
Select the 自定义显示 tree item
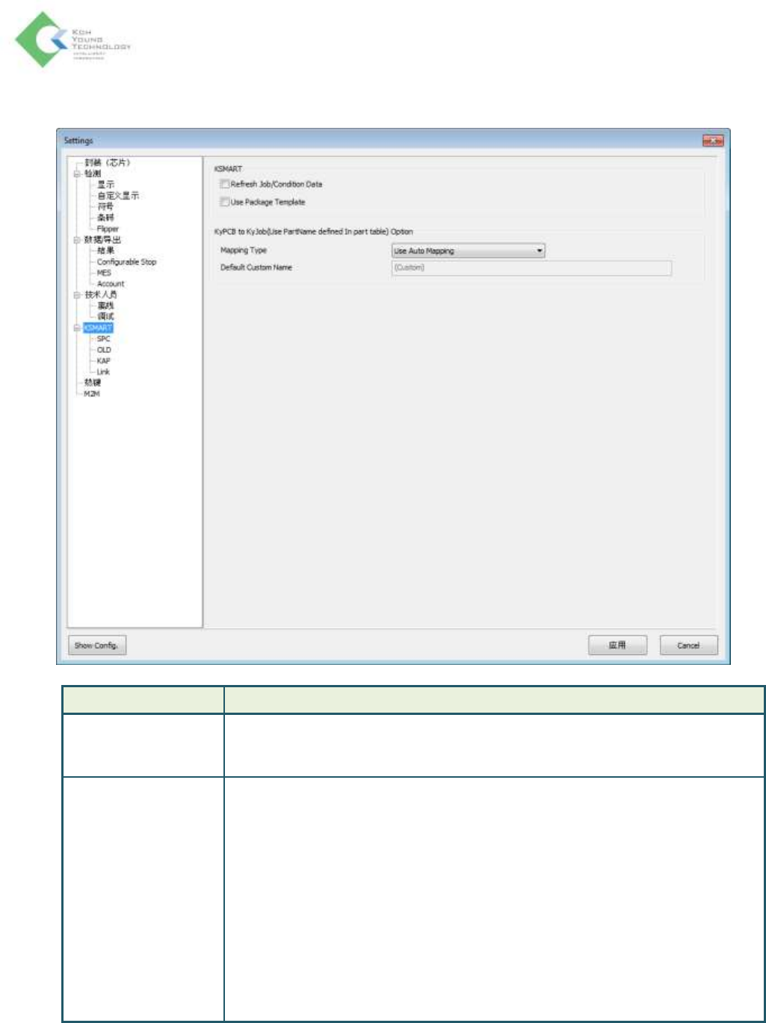tap(118, 195)
